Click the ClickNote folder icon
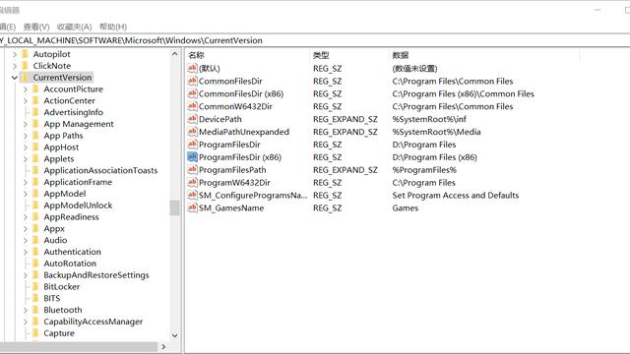630x354 pixels. coord(25,66)
